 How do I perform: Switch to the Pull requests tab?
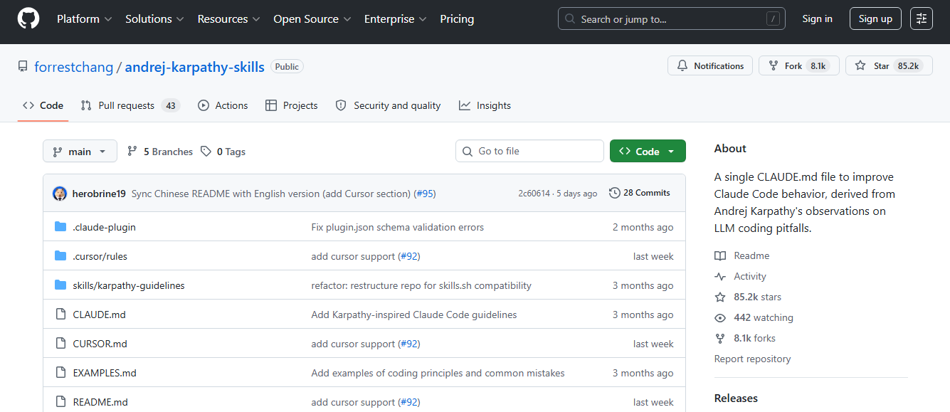tap(127, 105)
